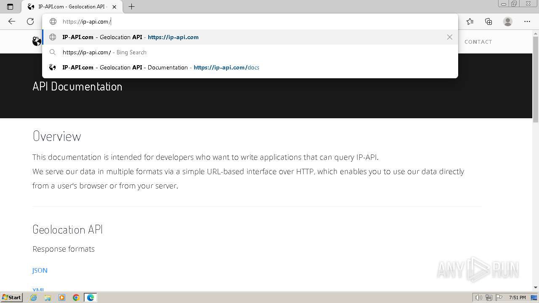Click the browser Back arrow
The image size is (539, 303).
pos(12,21)
